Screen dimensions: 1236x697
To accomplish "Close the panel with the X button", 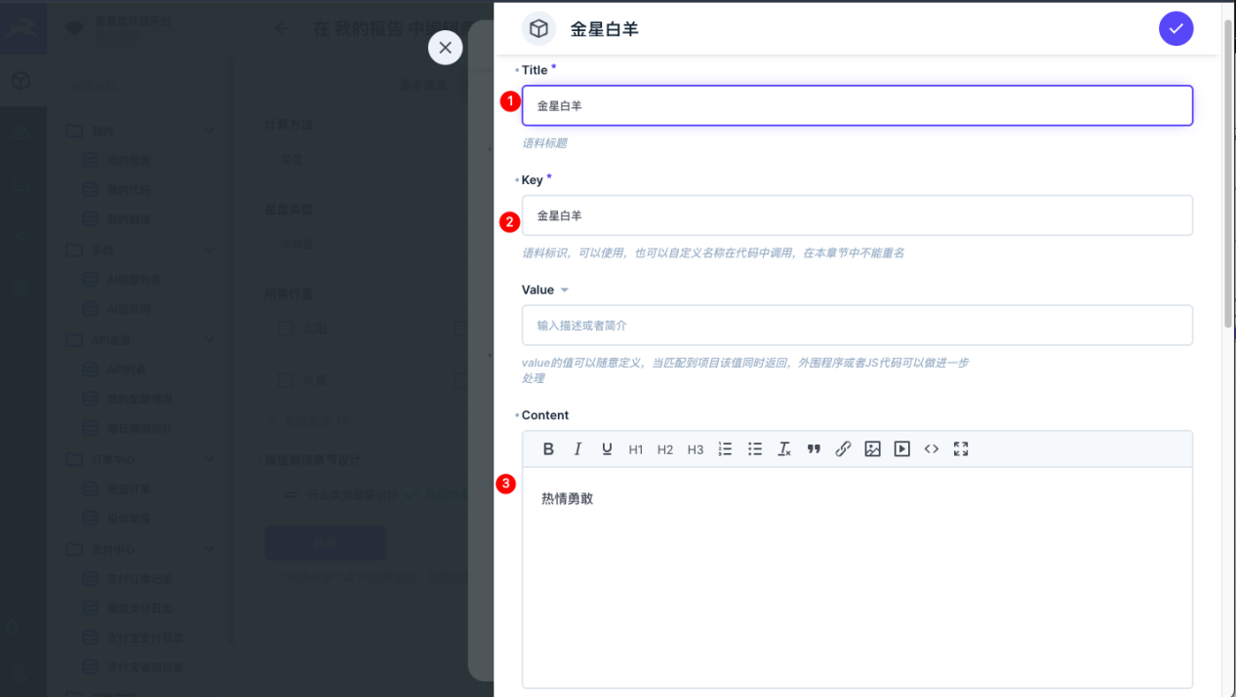I will coord(445,47).
